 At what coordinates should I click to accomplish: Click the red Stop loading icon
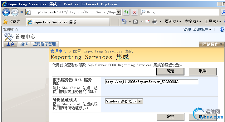point(134,12)
